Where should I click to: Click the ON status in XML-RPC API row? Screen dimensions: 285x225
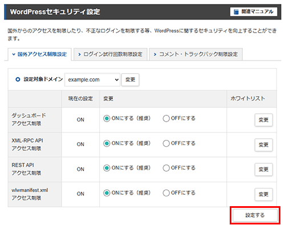[x=80, y=144]
